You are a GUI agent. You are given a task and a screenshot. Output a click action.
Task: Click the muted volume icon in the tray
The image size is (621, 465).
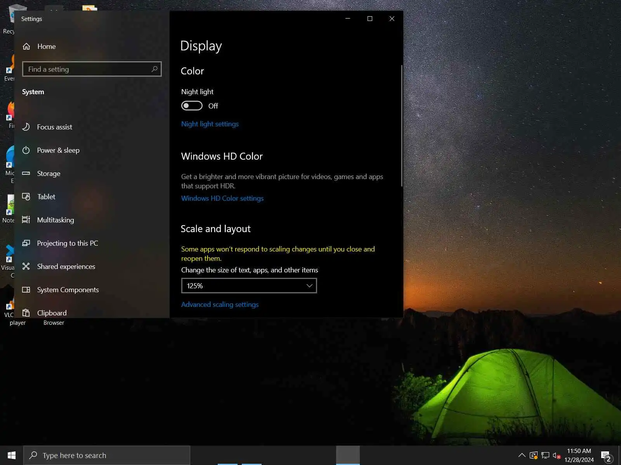coord(557,455)
